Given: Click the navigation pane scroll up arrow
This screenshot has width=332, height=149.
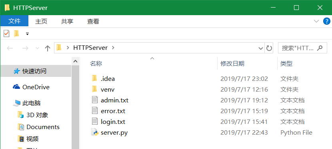Looking at the screenshot, I should pos(75,61).
